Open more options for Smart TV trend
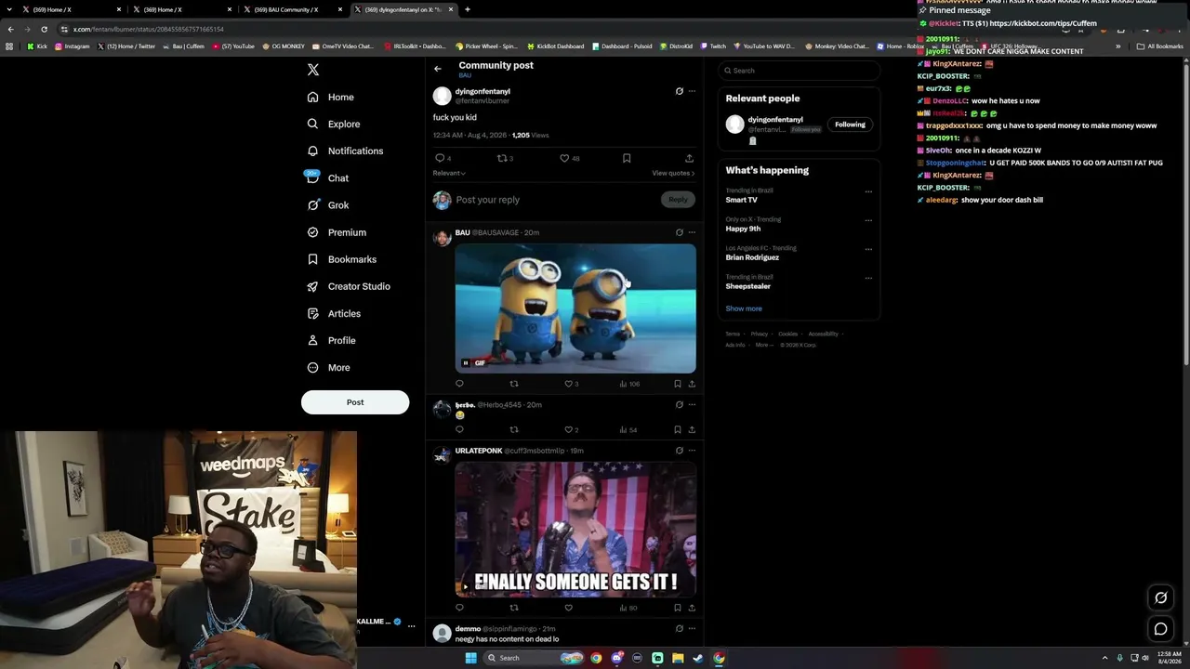1190x669 pixels. [x=868, y=192]
